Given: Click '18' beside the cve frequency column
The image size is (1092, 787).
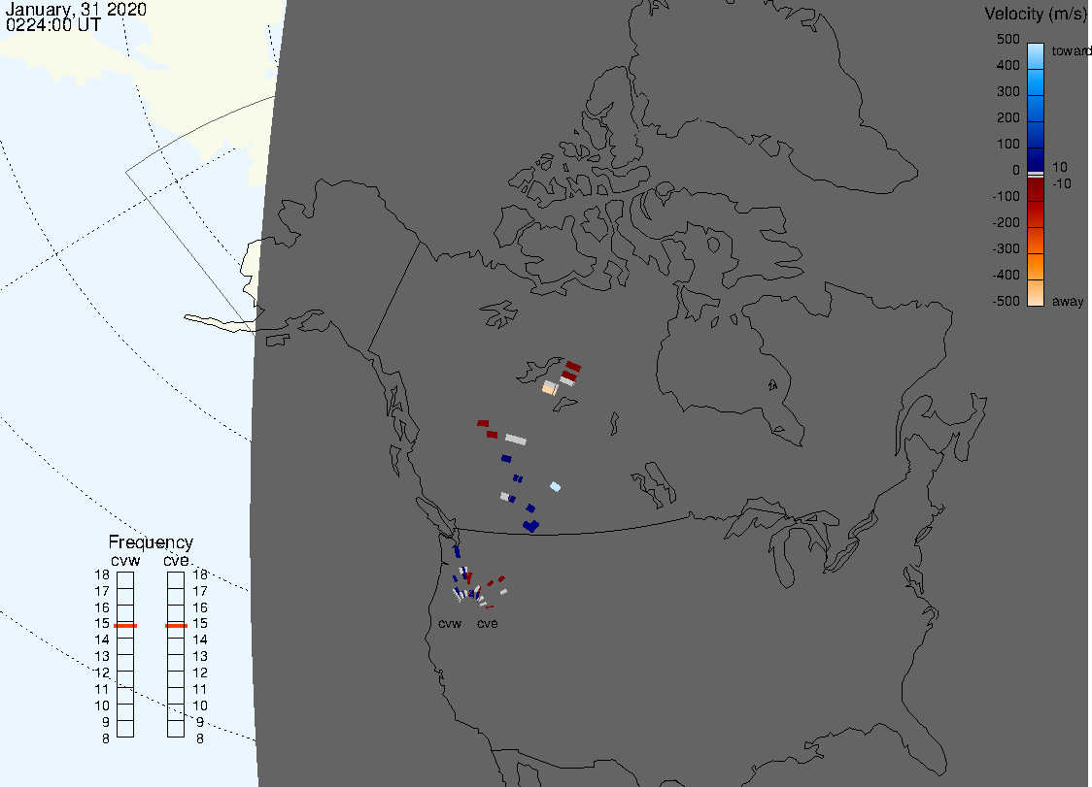Looking at the screenshot, I should (200, 574).
